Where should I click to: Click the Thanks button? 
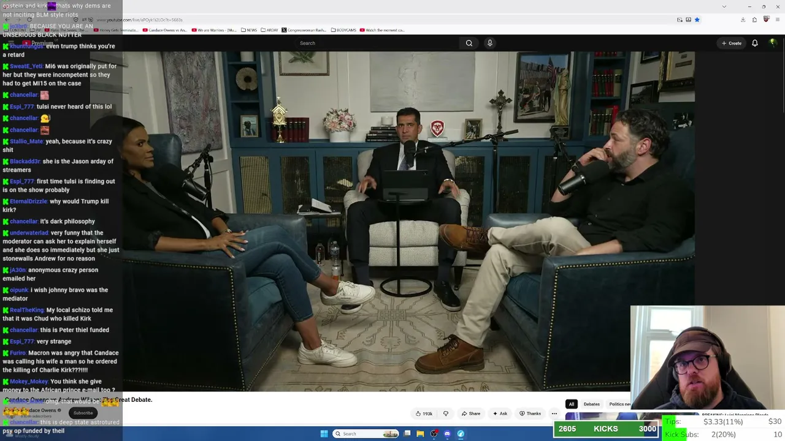point(530,413)
